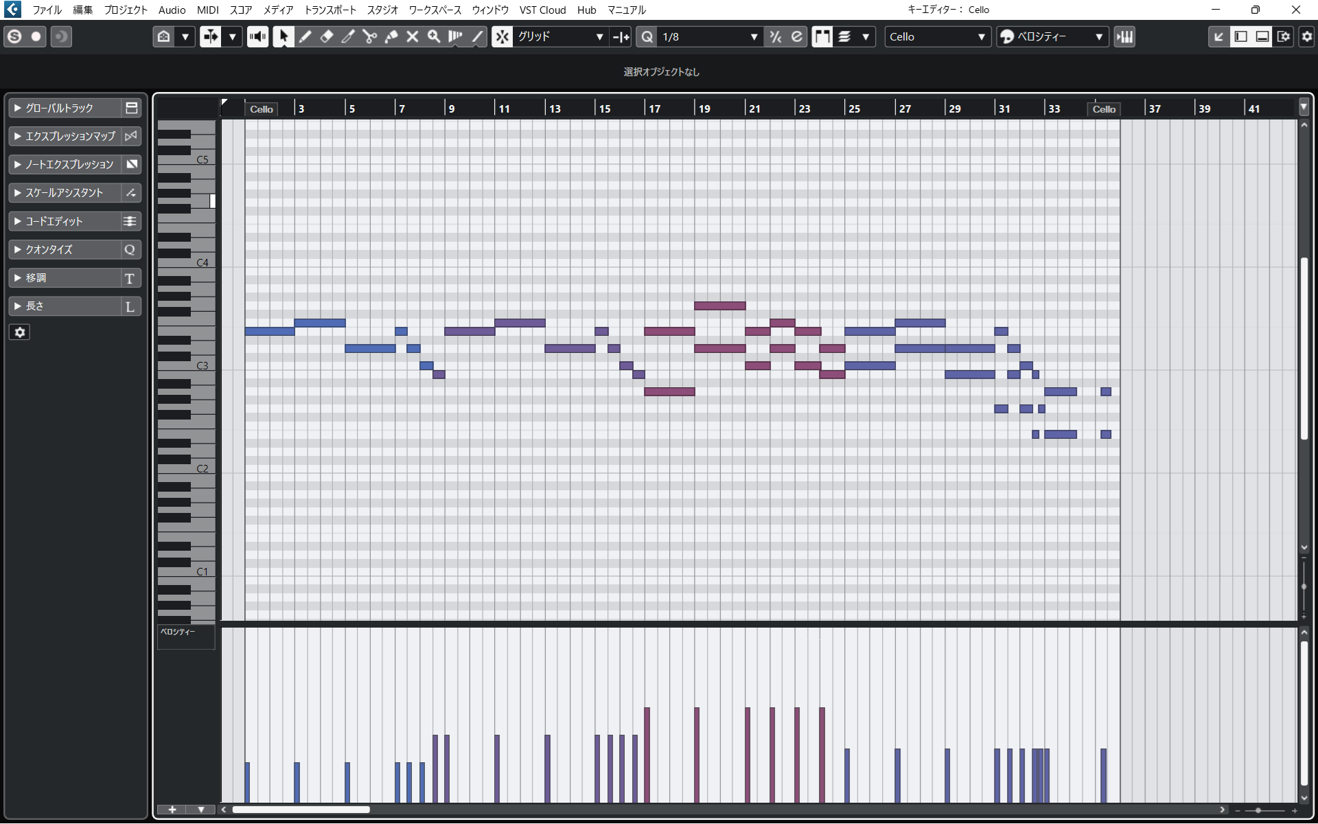Viewport: 1318px width, 824px height.
Task: Select the Object Selection arrow tool
Action: [x=284, y=37]
